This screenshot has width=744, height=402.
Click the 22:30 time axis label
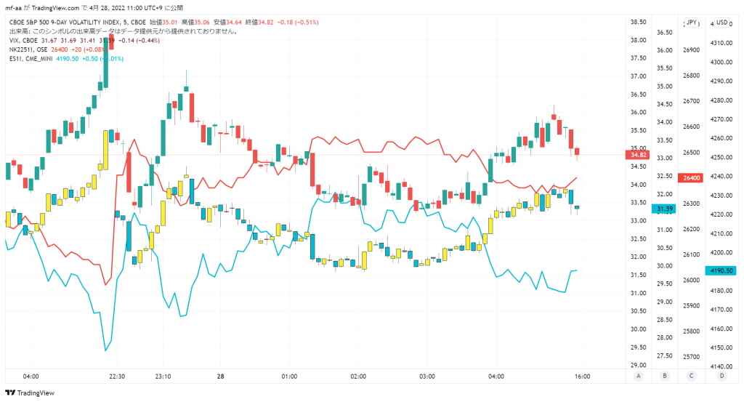[x=117, y=377]
